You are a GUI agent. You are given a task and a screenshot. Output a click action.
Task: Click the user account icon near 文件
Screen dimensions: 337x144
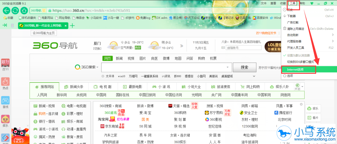pos(257,3)
